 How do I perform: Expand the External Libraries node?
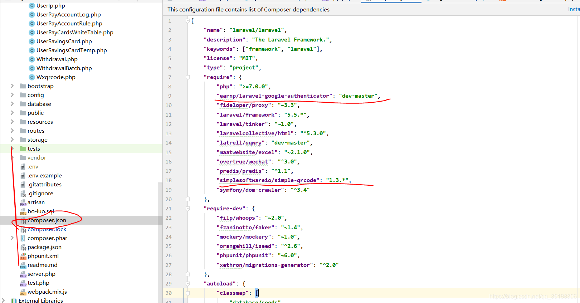(x=3, y=300)
